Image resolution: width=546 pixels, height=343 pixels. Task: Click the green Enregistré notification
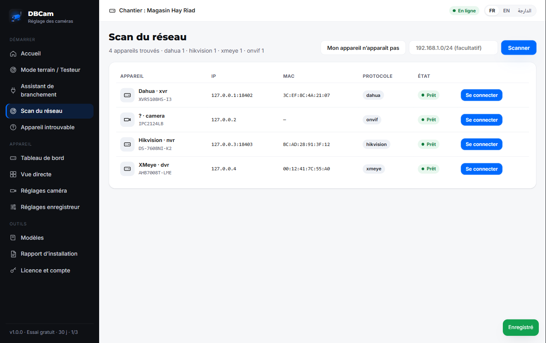point(521,327)
